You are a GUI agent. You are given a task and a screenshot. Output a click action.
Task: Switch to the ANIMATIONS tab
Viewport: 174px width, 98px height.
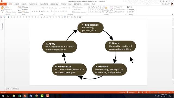click(44, 4)
